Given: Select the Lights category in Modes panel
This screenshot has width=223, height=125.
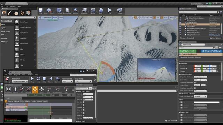Looking at the screenshot, I should click(3, 28).
